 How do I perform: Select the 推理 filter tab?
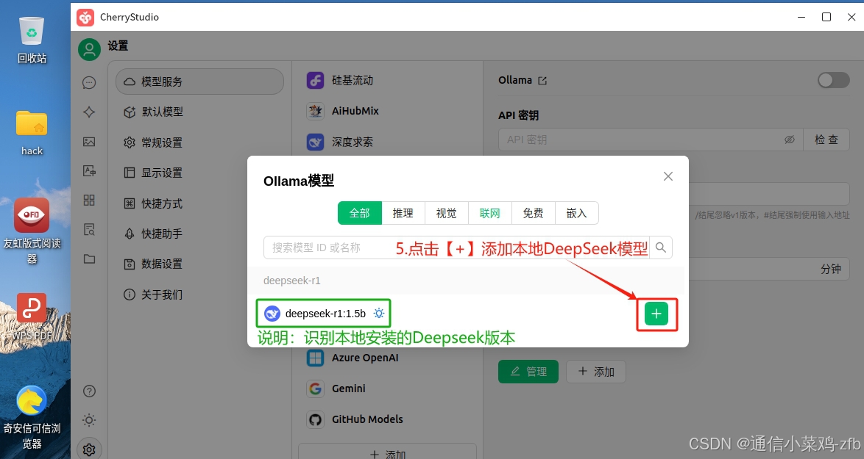[x=403, y=213]
